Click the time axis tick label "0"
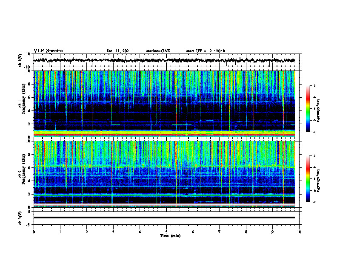337x260 pixels. click(34, 232)
